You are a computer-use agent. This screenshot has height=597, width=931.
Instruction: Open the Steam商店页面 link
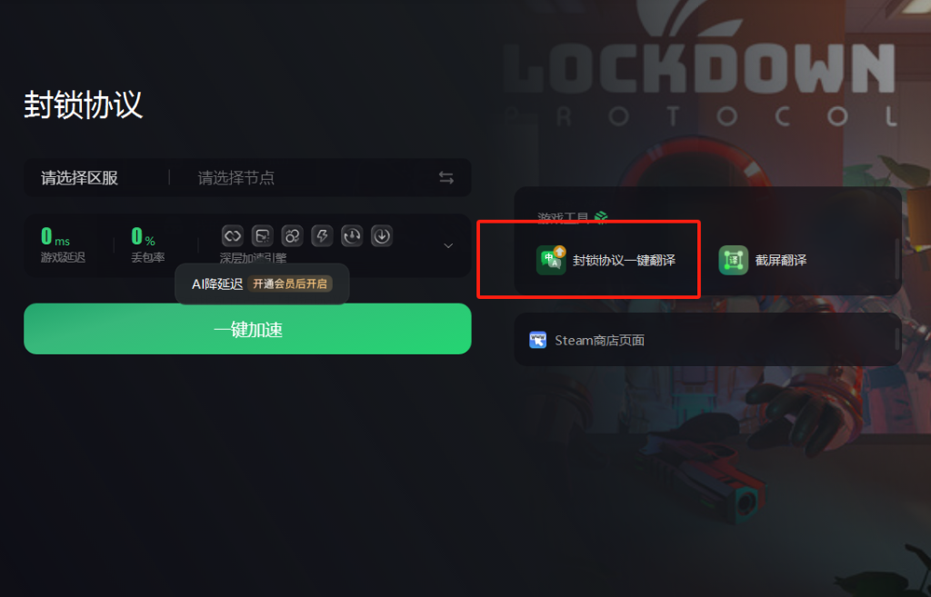[x=600, y=340]
